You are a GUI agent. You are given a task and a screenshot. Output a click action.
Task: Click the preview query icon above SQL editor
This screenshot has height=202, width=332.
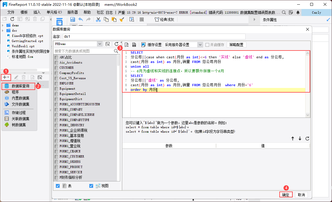[127, 45]
